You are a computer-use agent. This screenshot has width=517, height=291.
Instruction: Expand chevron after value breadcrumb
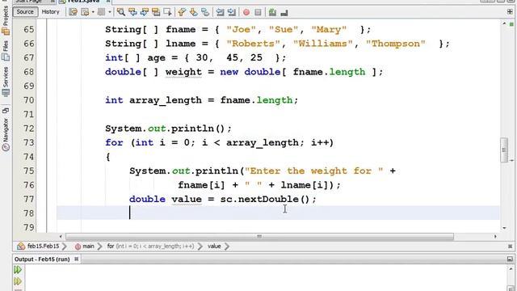click(226, 246)
